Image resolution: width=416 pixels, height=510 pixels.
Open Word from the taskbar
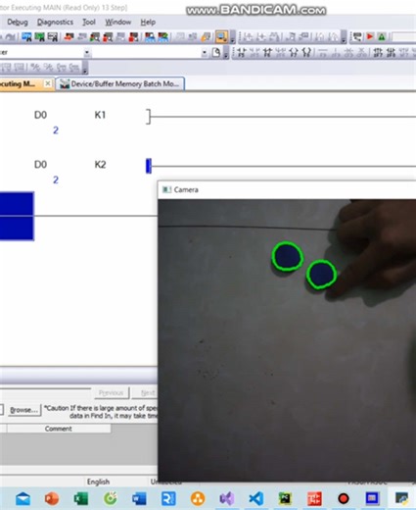pos(139,499)
